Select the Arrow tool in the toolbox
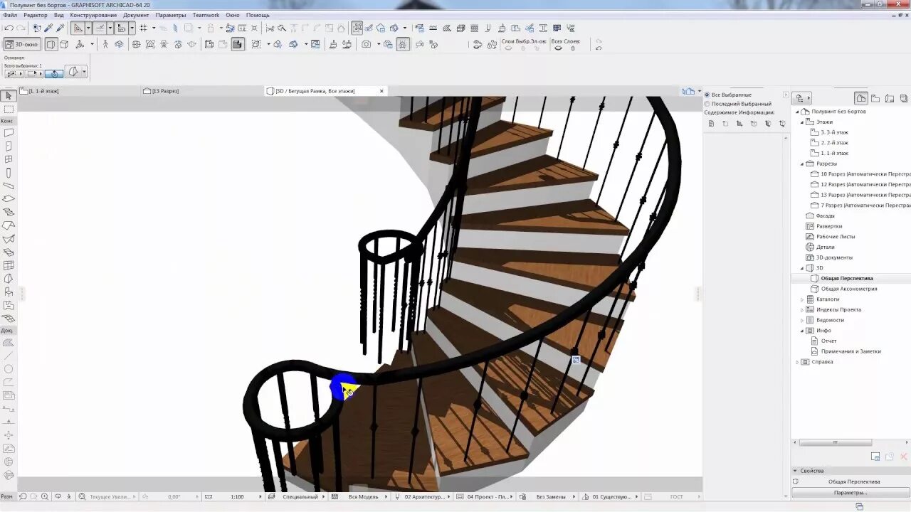This screenshot has height=512, width=911. point(9,96)
